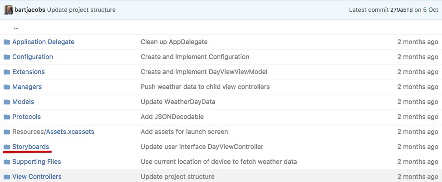Viewport: 442px width, 182px height.
Task: Open commit 'Update WeatherDayData'
Action: [178, 102]
